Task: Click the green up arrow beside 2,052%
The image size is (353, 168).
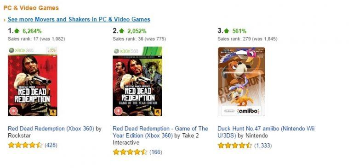Action: click(122, 31)
